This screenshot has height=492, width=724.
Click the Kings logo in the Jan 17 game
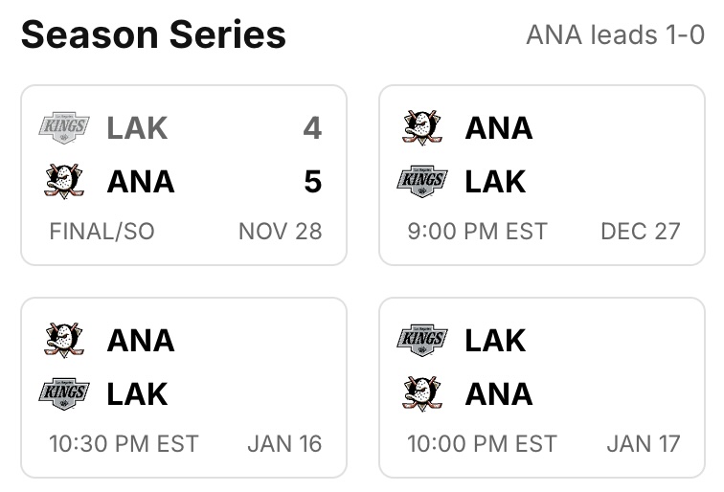[x=422, y=340]
